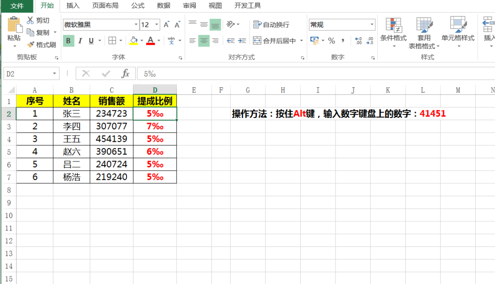
Task: Open the font color dropdown arrow
Action: pos(159,41)
